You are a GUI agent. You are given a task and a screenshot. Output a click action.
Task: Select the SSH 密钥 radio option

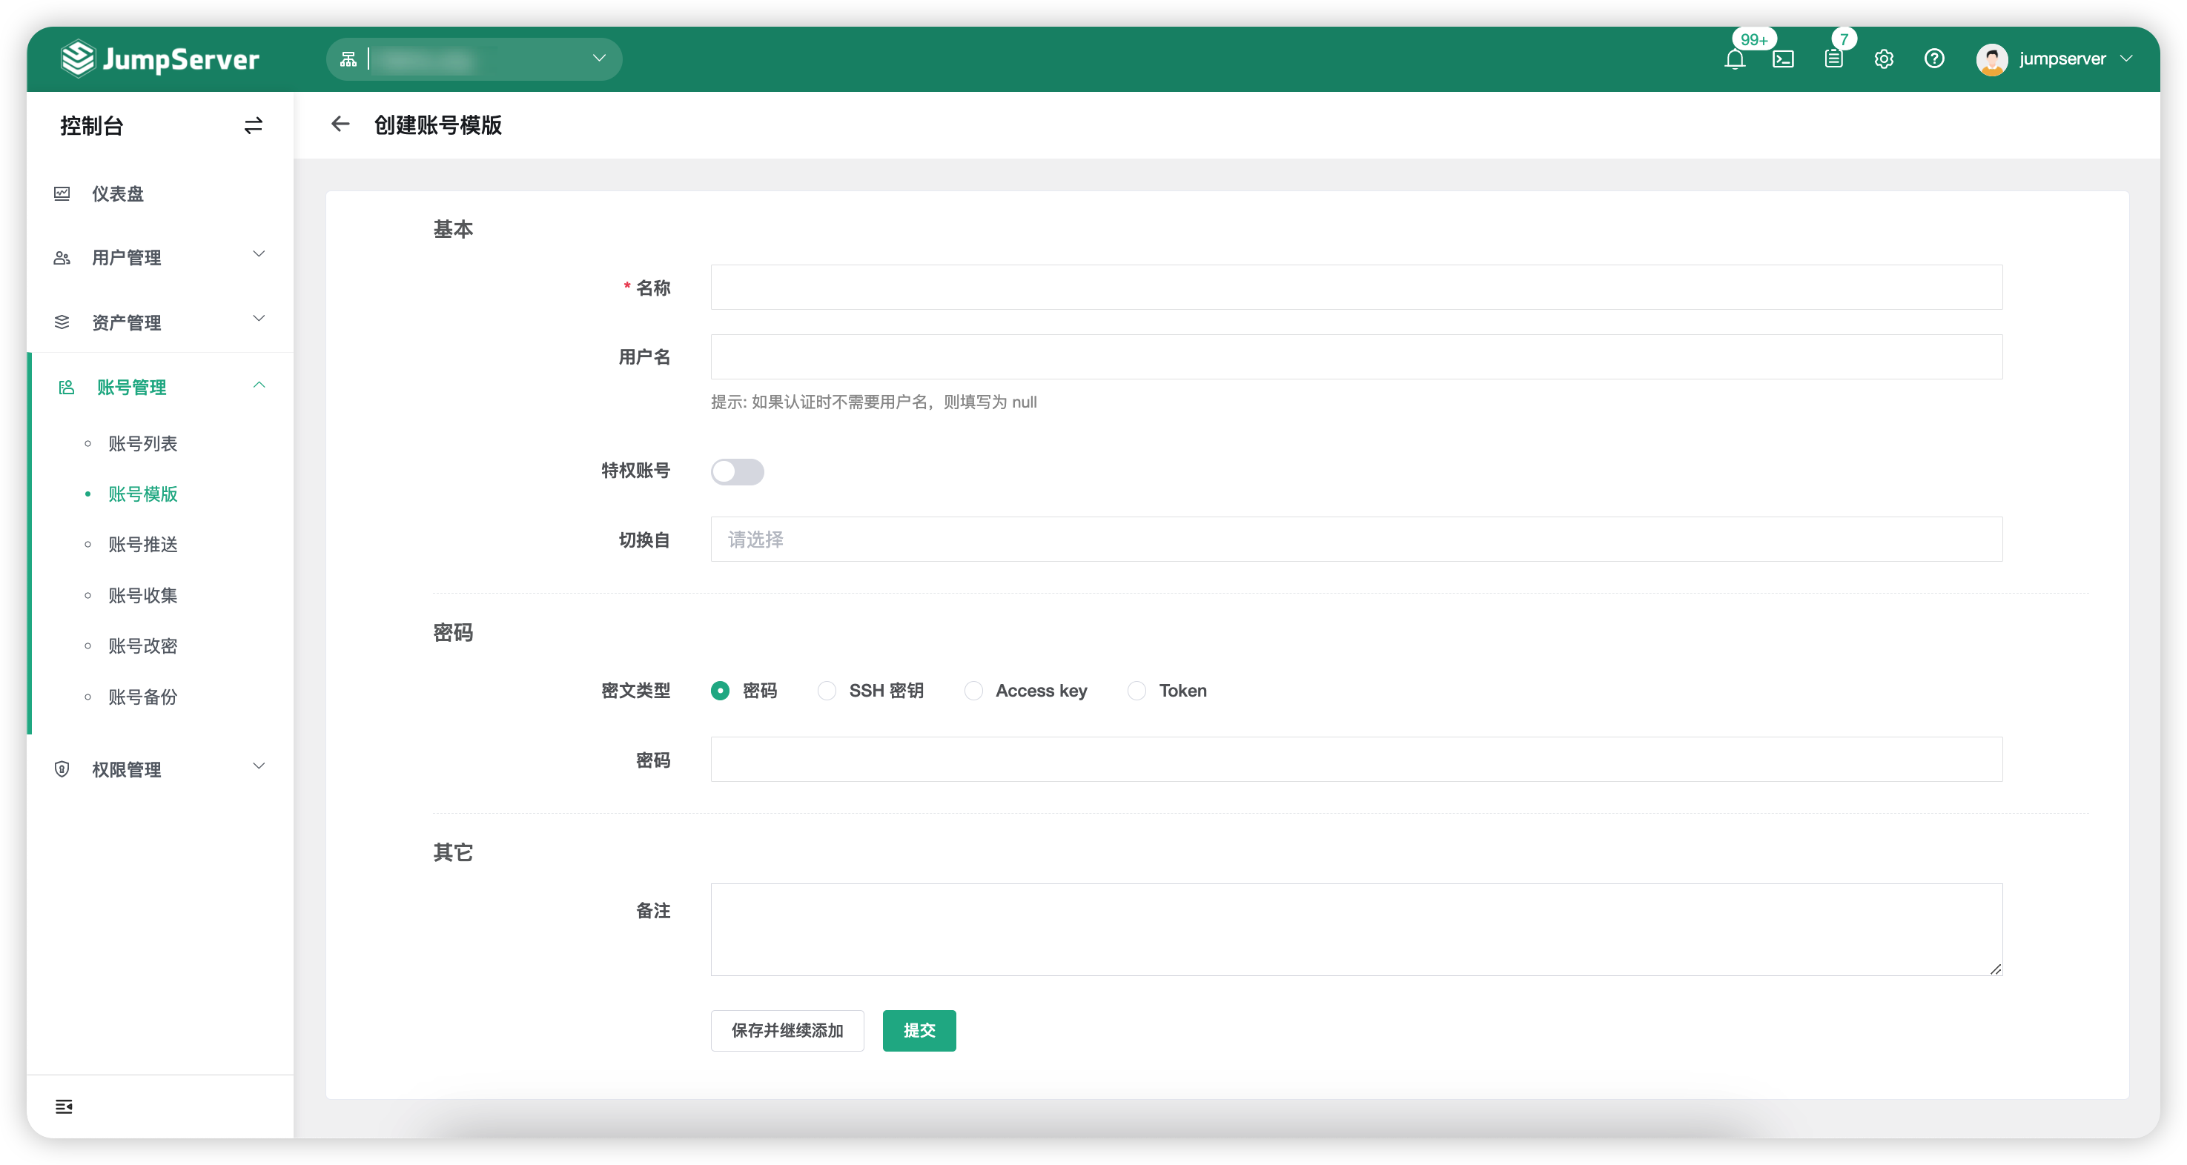pyautogui.click(x=826, y=691)
